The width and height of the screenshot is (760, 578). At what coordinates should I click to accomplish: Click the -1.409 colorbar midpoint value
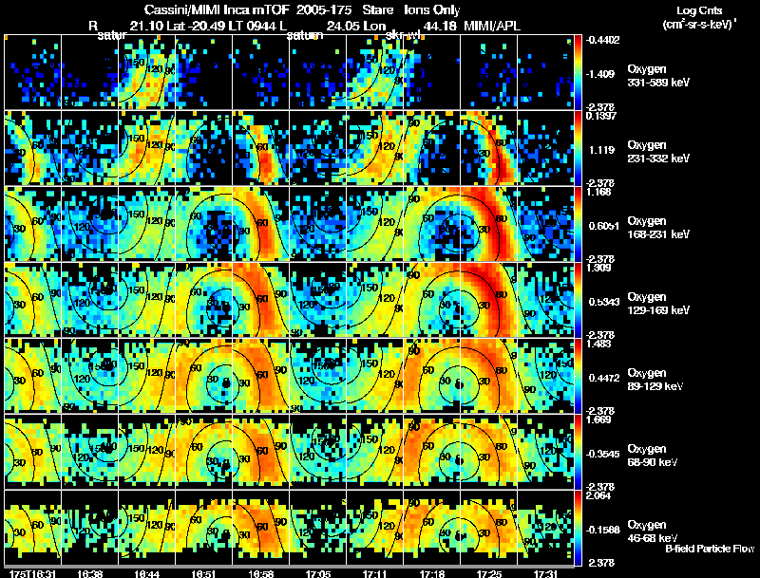click(600, 74)
